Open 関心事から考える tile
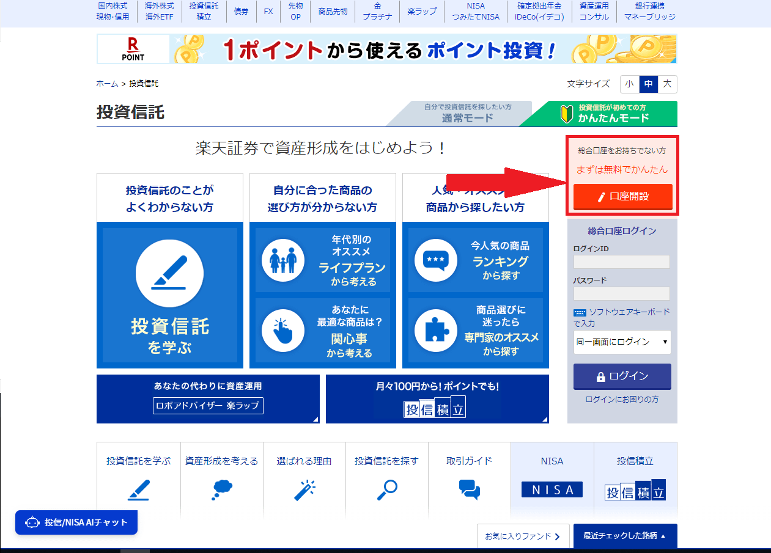771x553 pixels. pos(323,331)
